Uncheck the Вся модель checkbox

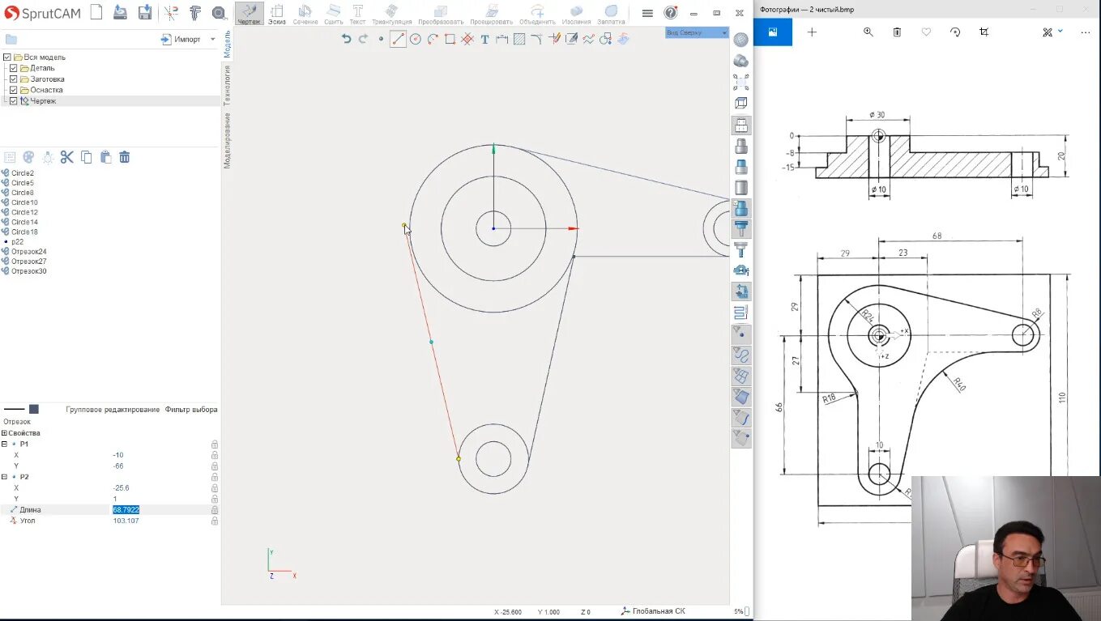[7, 57]
